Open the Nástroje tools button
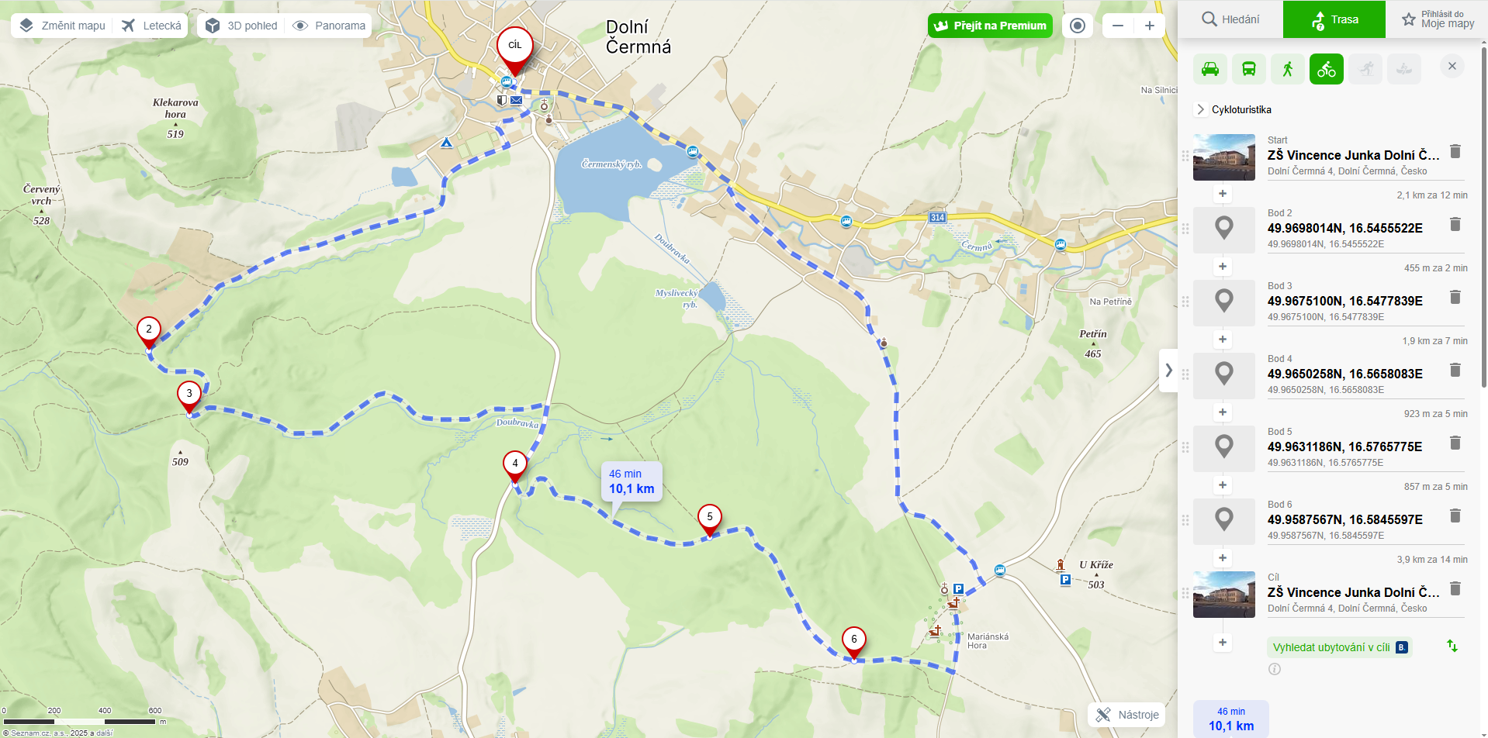Image resolution: width=1488 pixels, height=738 pixels. (x=1126, y=715)
